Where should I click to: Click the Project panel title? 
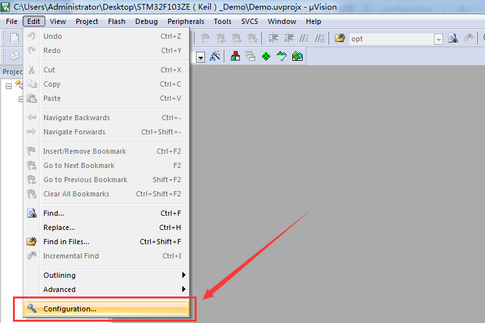(x=12, y=72)
